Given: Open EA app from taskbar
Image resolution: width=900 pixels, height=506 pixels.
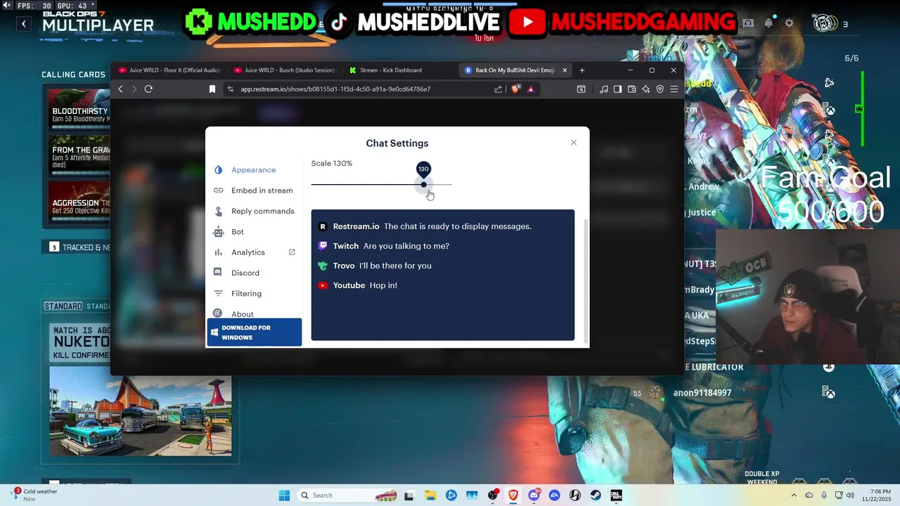Looking at the screenshot, I should pyautogui.click(x=555, y=495).
